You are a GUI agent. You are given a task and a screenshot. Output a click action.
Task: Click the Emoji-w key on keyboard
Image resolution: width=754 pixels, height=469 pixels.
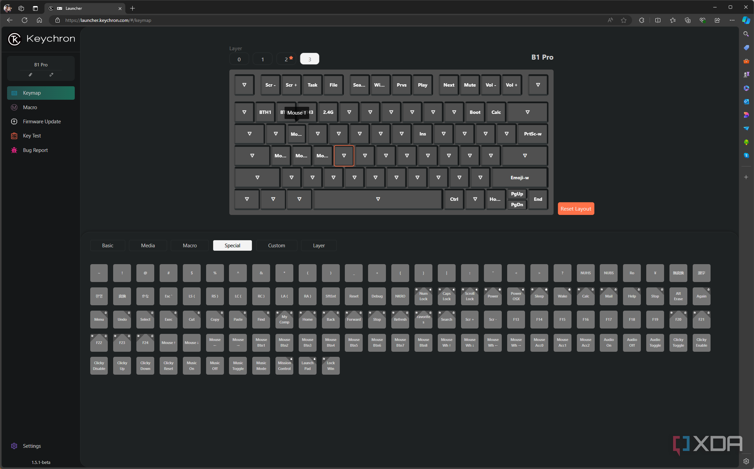pos(519,178)
